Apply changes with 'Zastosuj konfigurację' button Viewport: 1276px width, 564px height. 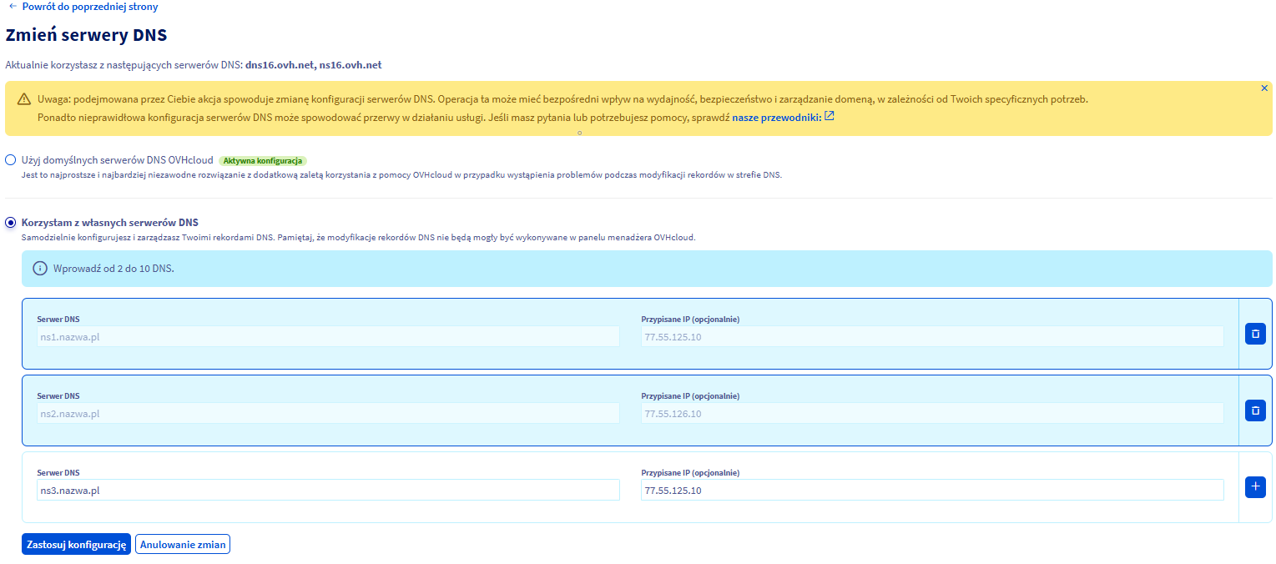[x=76, y=545]
